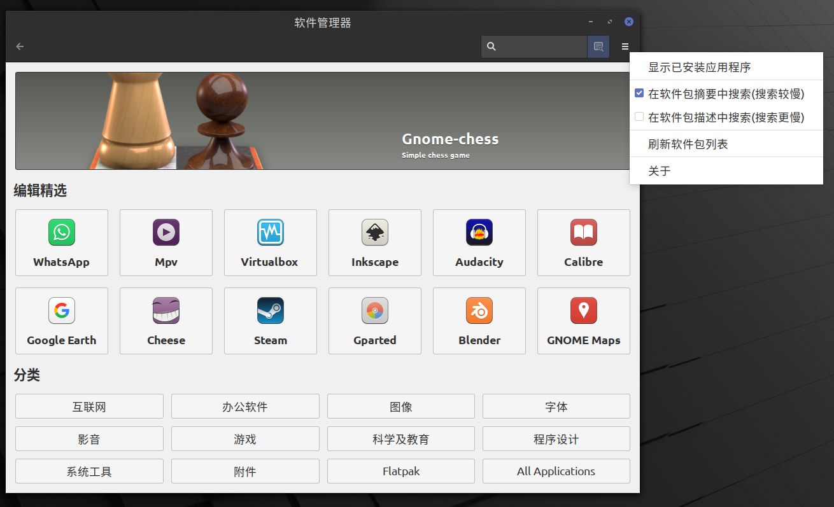Click the search icon in the toolbar
The image size is (834, 507).
pyautogui.click(x=491, y=46)
